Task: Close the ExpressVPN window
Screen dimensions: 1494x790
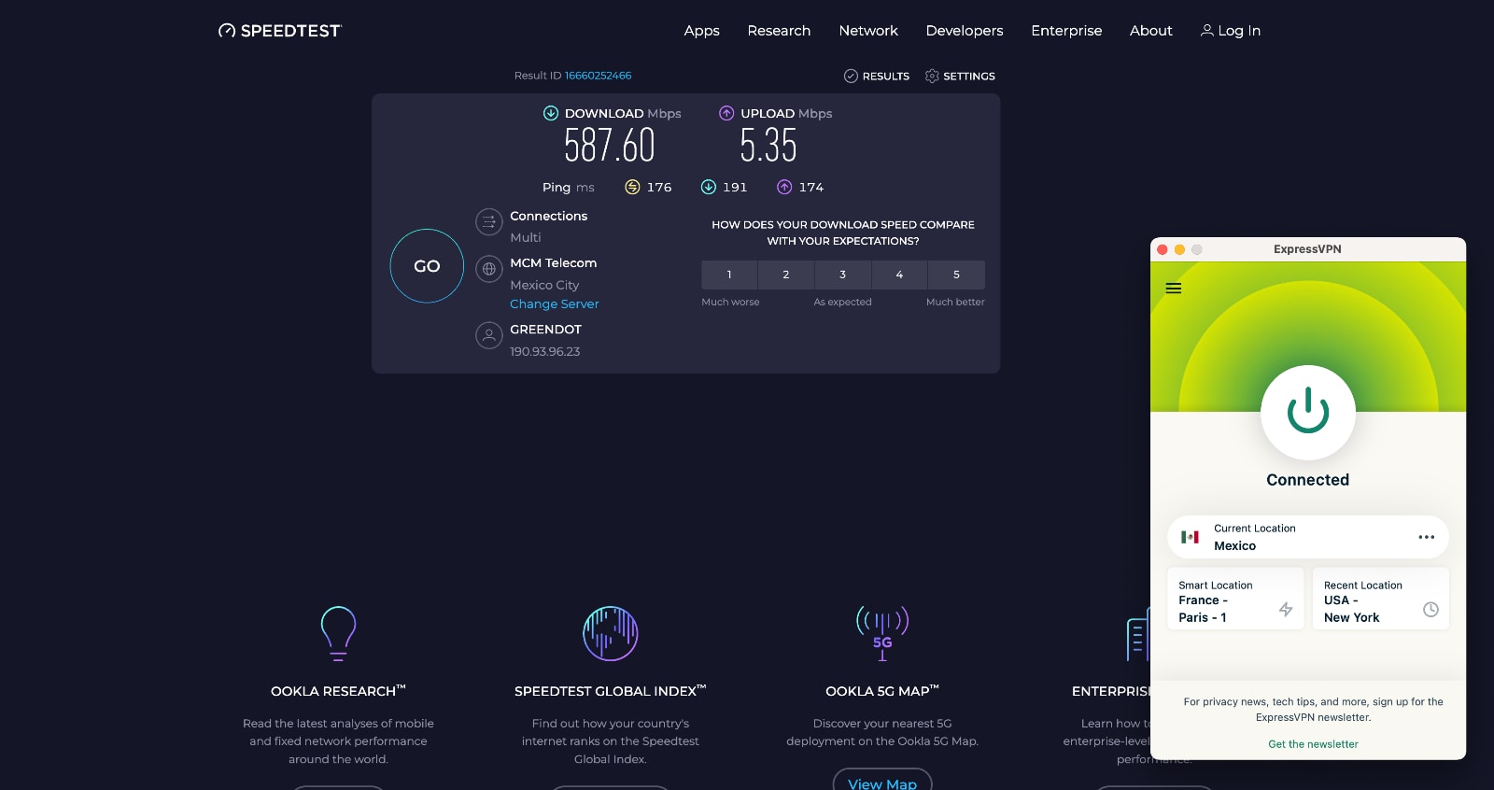Action: [1163, 249]
